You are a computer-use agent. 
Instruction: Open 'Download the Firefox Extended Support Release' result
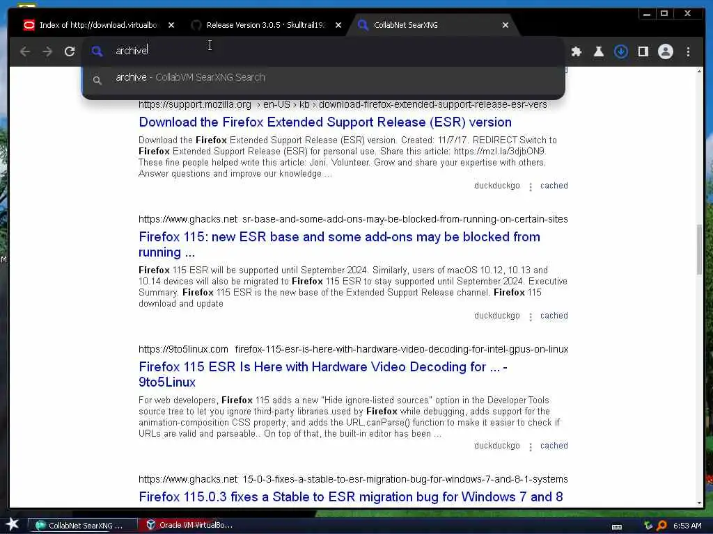(325, 122)
